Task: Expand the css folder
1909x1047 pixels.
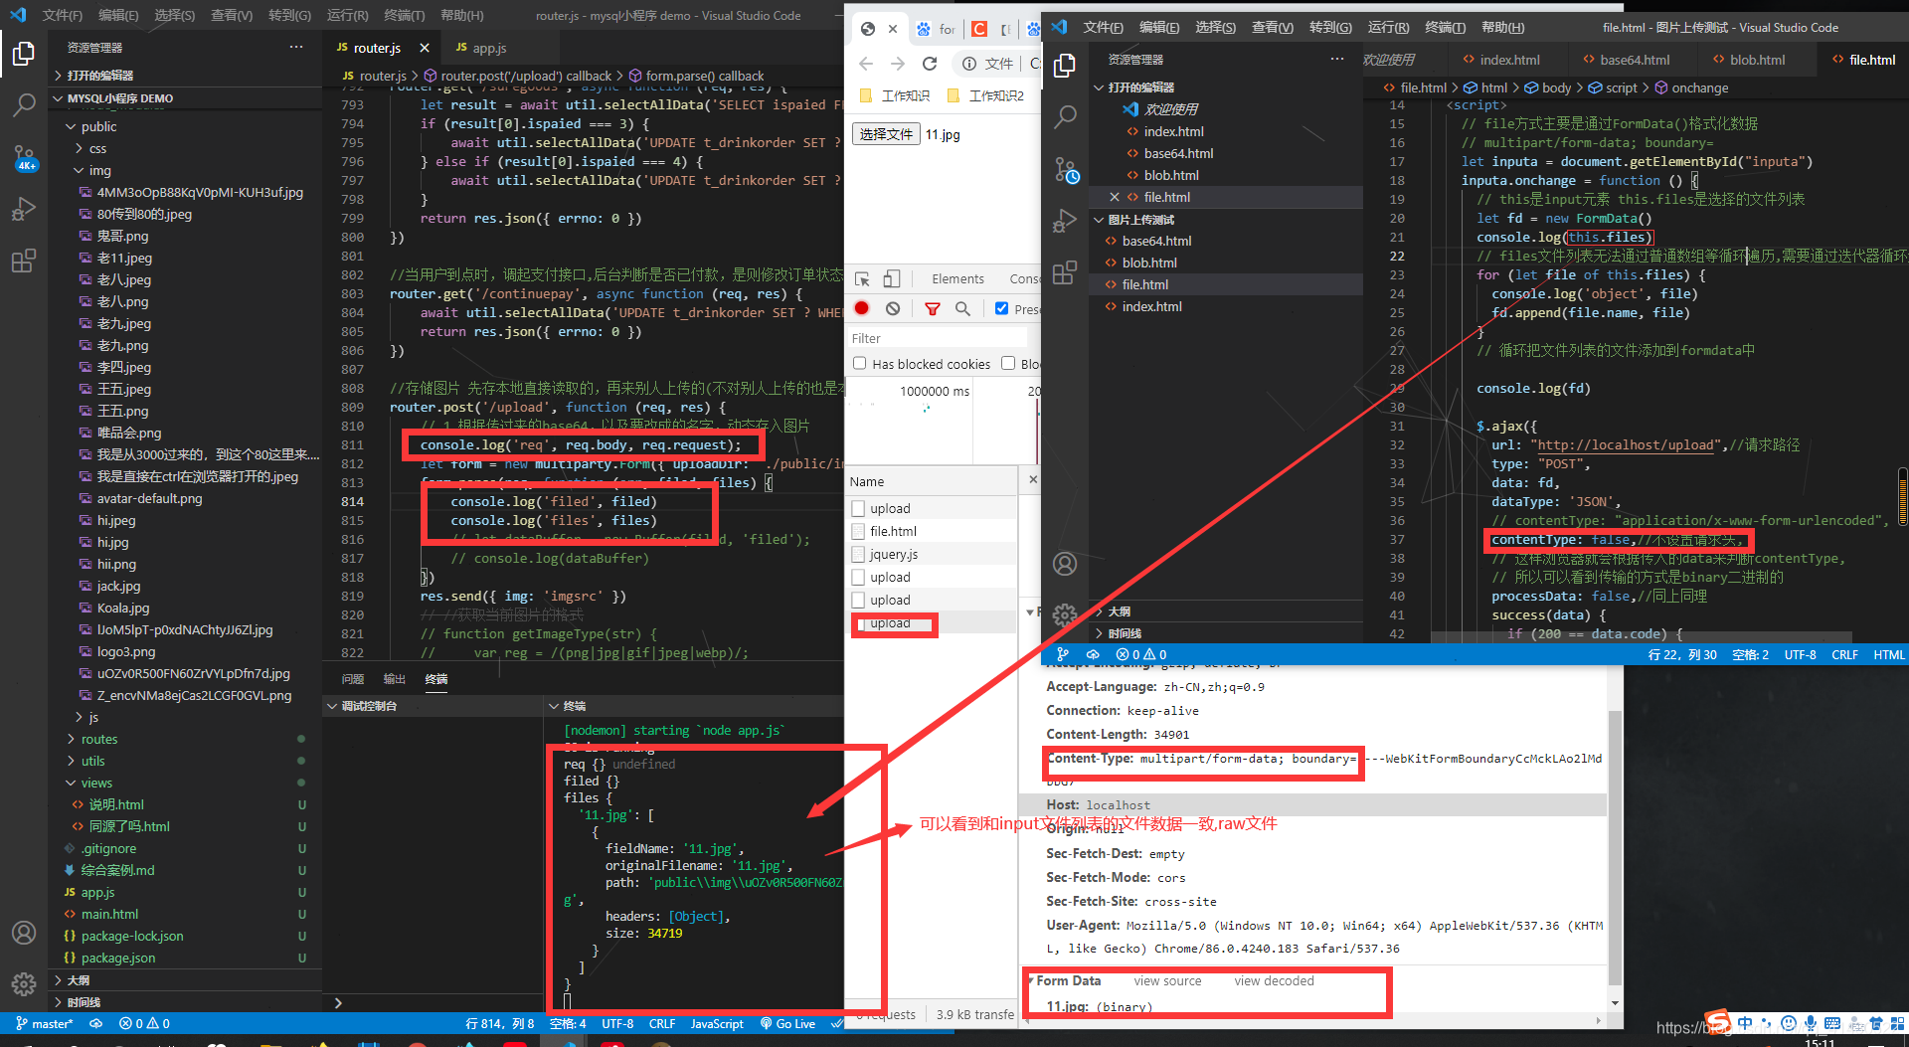Action: 97,148
